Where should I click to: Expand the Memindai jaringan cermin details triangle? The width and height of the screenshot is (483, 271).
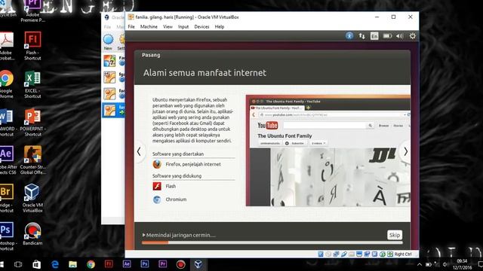[143, 235]
